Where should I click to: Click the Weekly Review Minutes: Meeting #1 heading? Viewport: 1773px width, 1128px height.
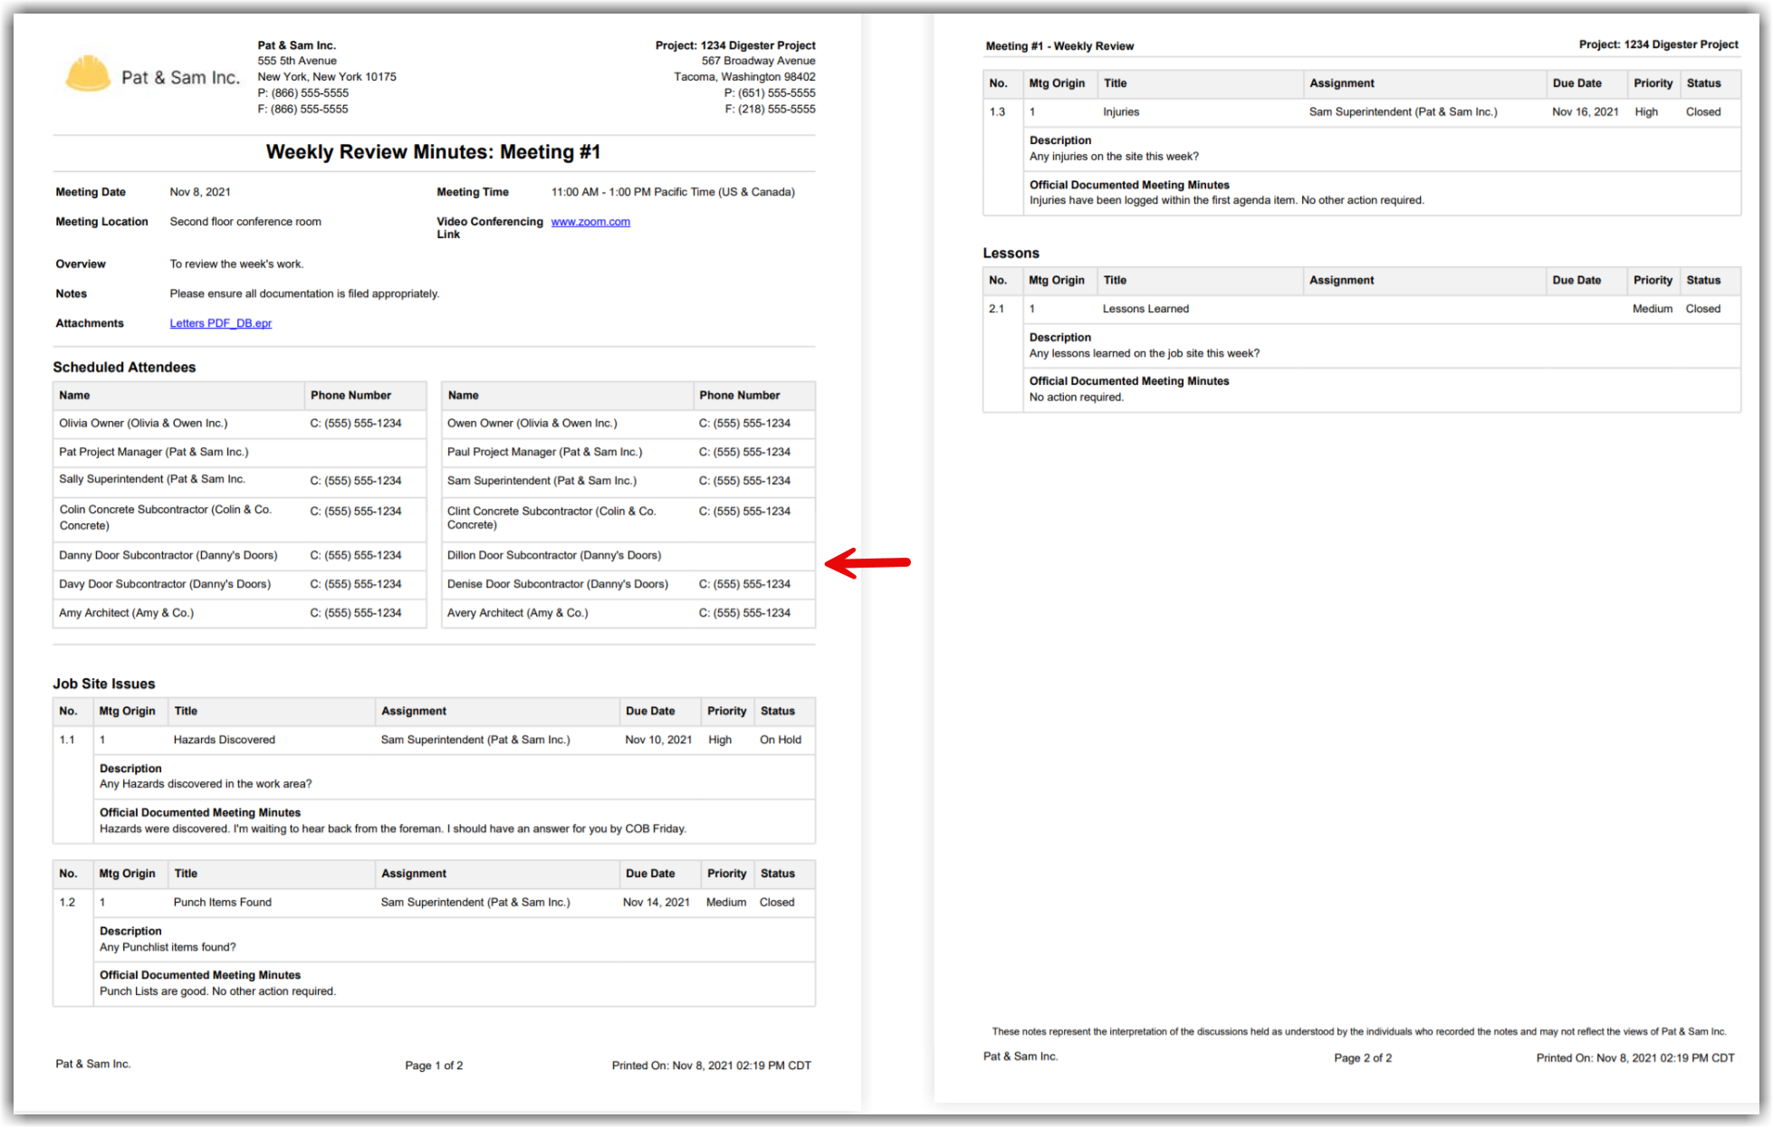click(433, 152)
